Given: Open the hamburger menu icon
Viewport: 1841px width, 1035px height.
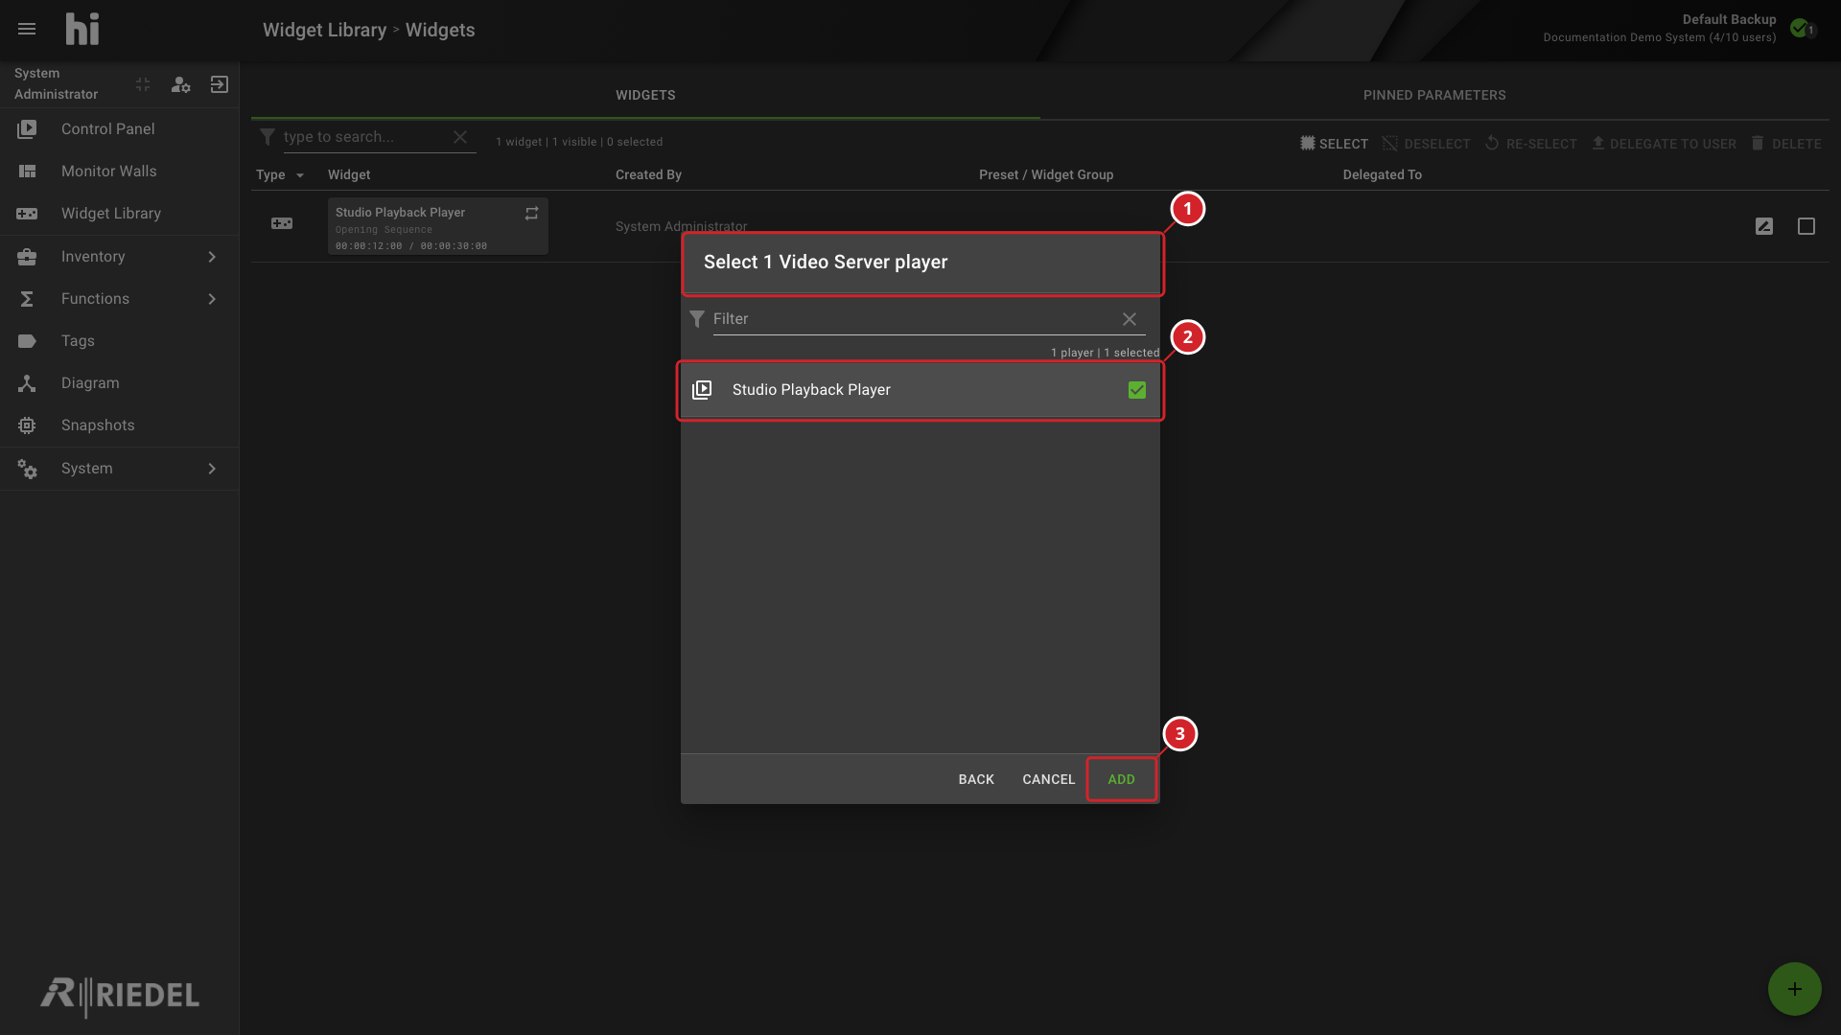Looking at the screenshot, I should [x=27, y=29].
